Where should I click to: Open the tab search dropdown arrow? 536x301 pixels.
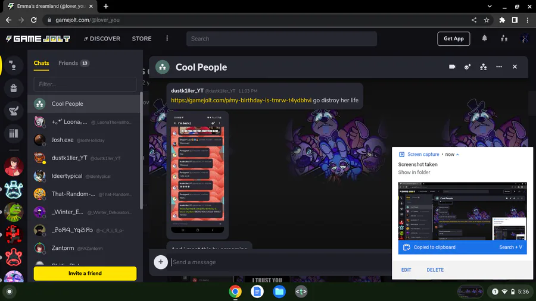(490, 6)
